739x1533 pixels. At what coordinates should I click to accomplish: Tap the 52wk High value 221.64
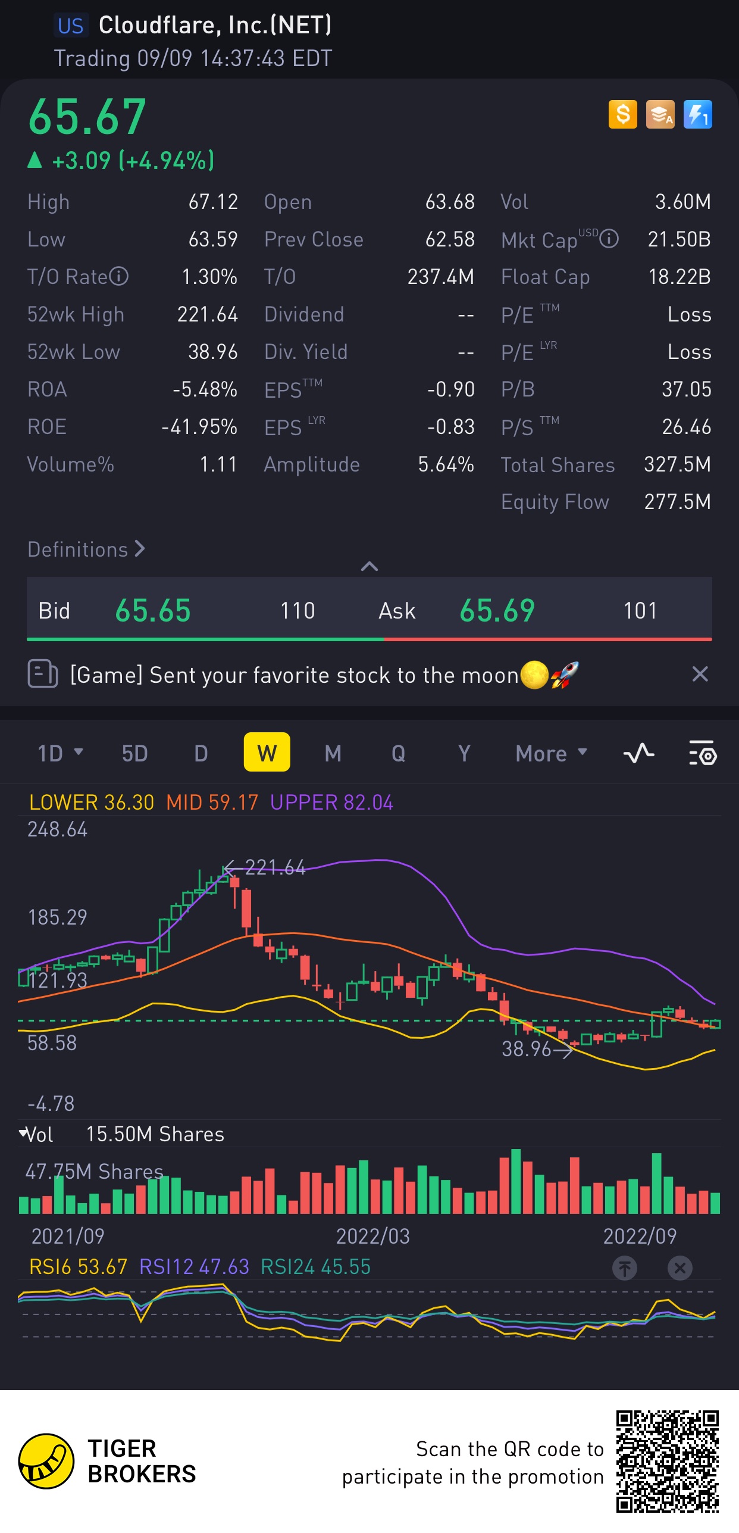tap(207, 314)
